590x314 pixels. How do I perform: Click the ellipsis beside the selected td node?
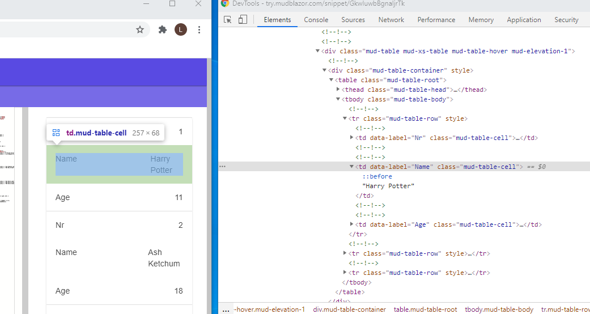pyautogui.click(x=222, y=167)
